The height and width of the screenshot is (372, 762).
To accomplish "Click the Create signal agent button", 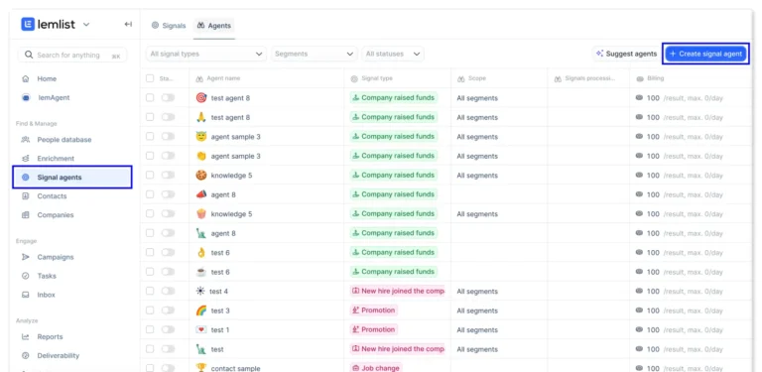I will tap(705, 54).
